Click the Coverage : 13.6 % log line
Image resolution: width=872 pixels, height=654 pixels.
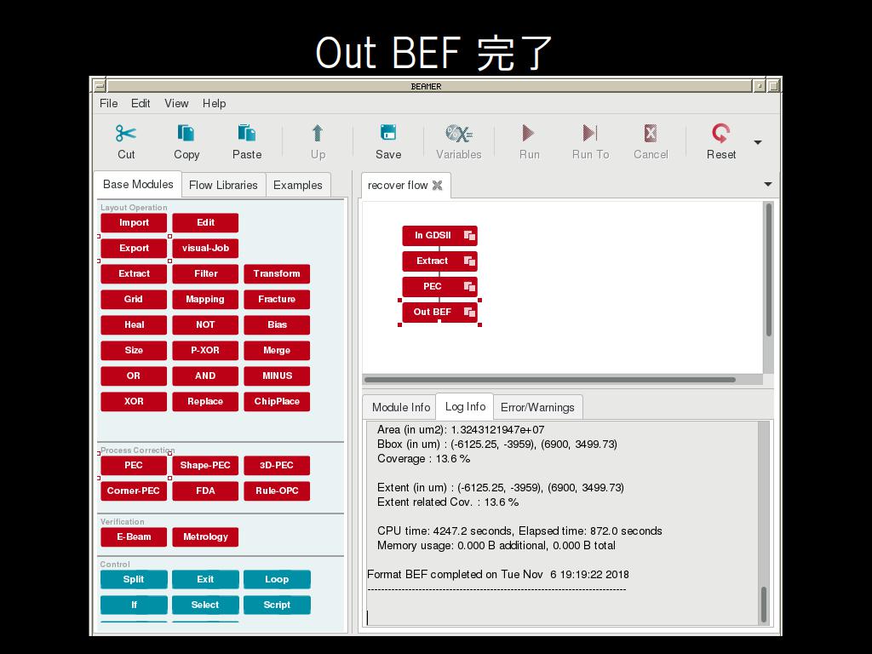tap(423, 459)
